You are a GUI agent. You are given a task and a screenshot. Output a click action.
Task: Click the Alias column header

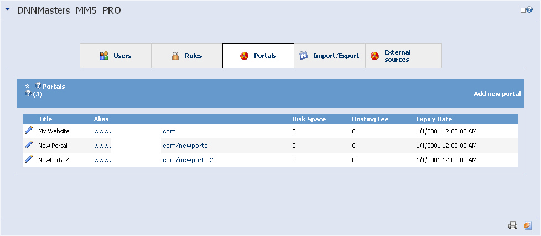pos(101,119)
